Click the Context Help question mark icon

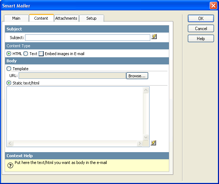point(10,165)
